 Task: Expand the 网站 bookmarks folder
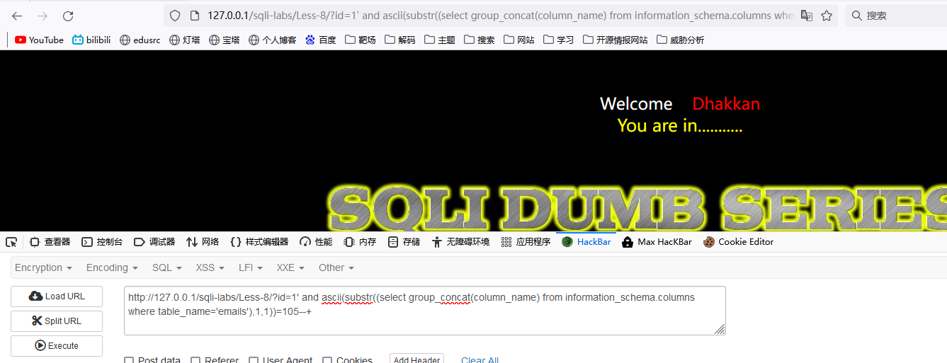pyautogui.click(x=518, y=40)
